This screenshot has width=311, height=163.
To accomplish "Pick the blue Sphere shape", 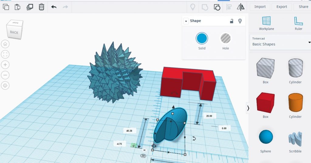I will (266, 137).
